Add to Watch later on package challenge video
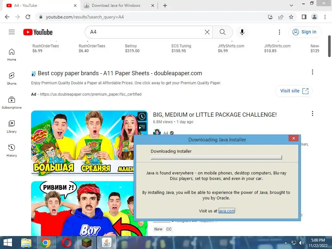Screen dimensions: 332x249 [x=142, y=116]
